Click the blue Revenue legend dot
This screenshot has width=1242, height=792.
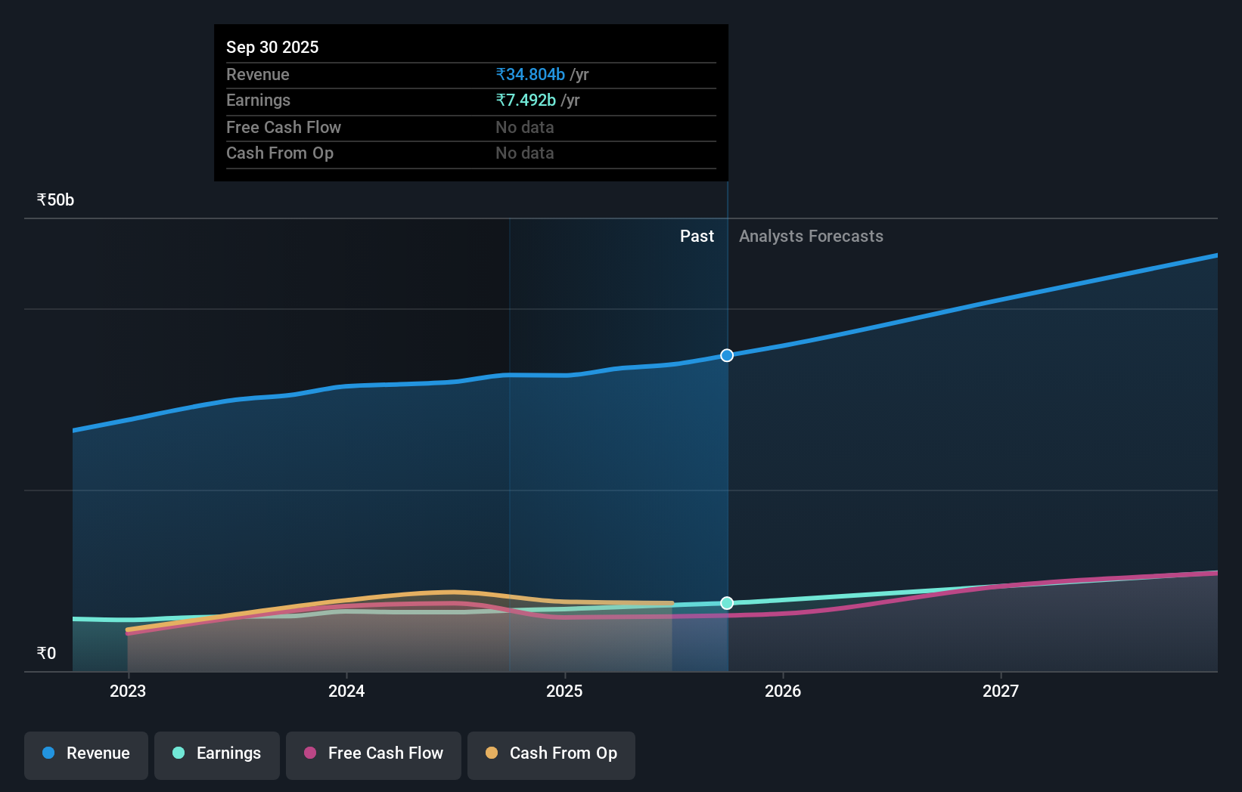[47, 753]
